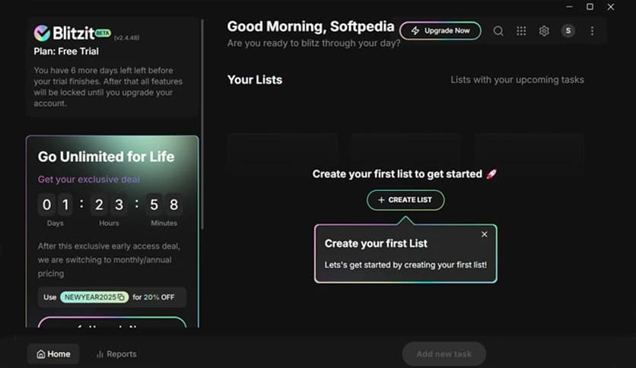Open search with the magnifier icon
Image resolution: width=636 pixels, height=368 pixels.
(x=498, y=31)
